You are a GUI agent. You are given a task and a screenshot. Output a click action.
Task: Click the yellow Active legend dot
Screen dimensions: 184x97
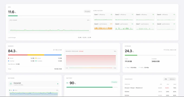coord(36,58)
